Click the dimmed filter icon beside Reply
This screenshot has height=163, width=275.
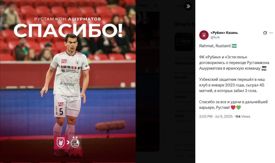pos(155,6)
